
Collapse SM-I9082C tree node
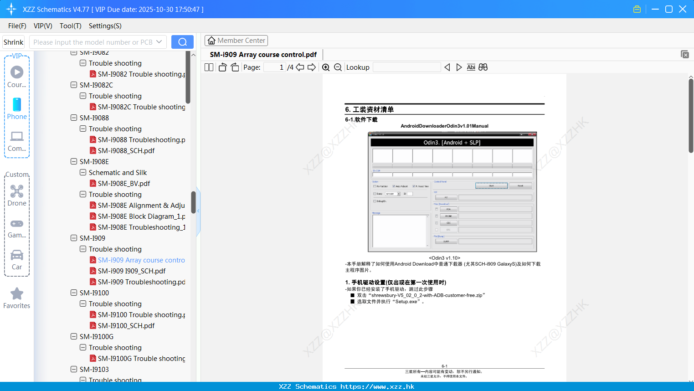pyautogui.click(x=74, y=85)
